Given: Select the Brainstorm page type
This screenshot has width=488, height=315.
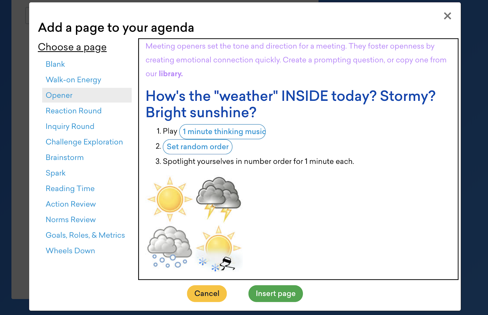Looking at the screenshot, I should coord(65,157).
